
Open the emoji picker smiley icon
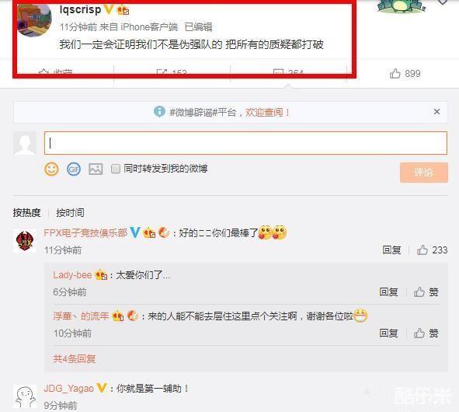tap(51, 169)
